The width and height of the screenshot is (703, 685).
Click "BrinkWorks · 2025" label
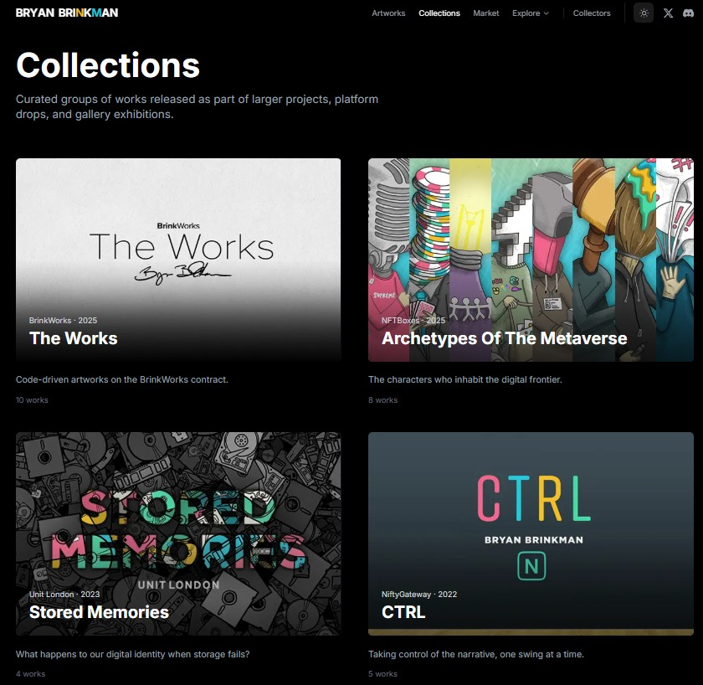click(63, 320)
